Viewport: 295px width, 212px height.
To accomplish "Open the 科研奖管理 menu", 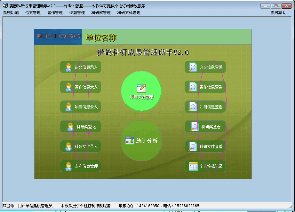I will [101, 13].
